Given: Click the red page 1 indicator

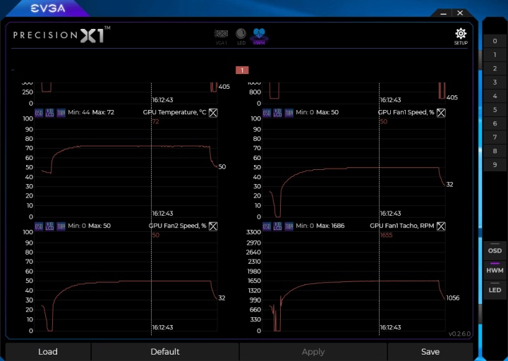Looking at the screenshot, I should (x=242, y=71).
